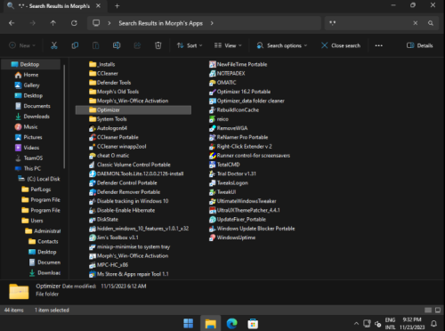
Task: Click the Rename icon in toolbar
Action: click(117, 45)
